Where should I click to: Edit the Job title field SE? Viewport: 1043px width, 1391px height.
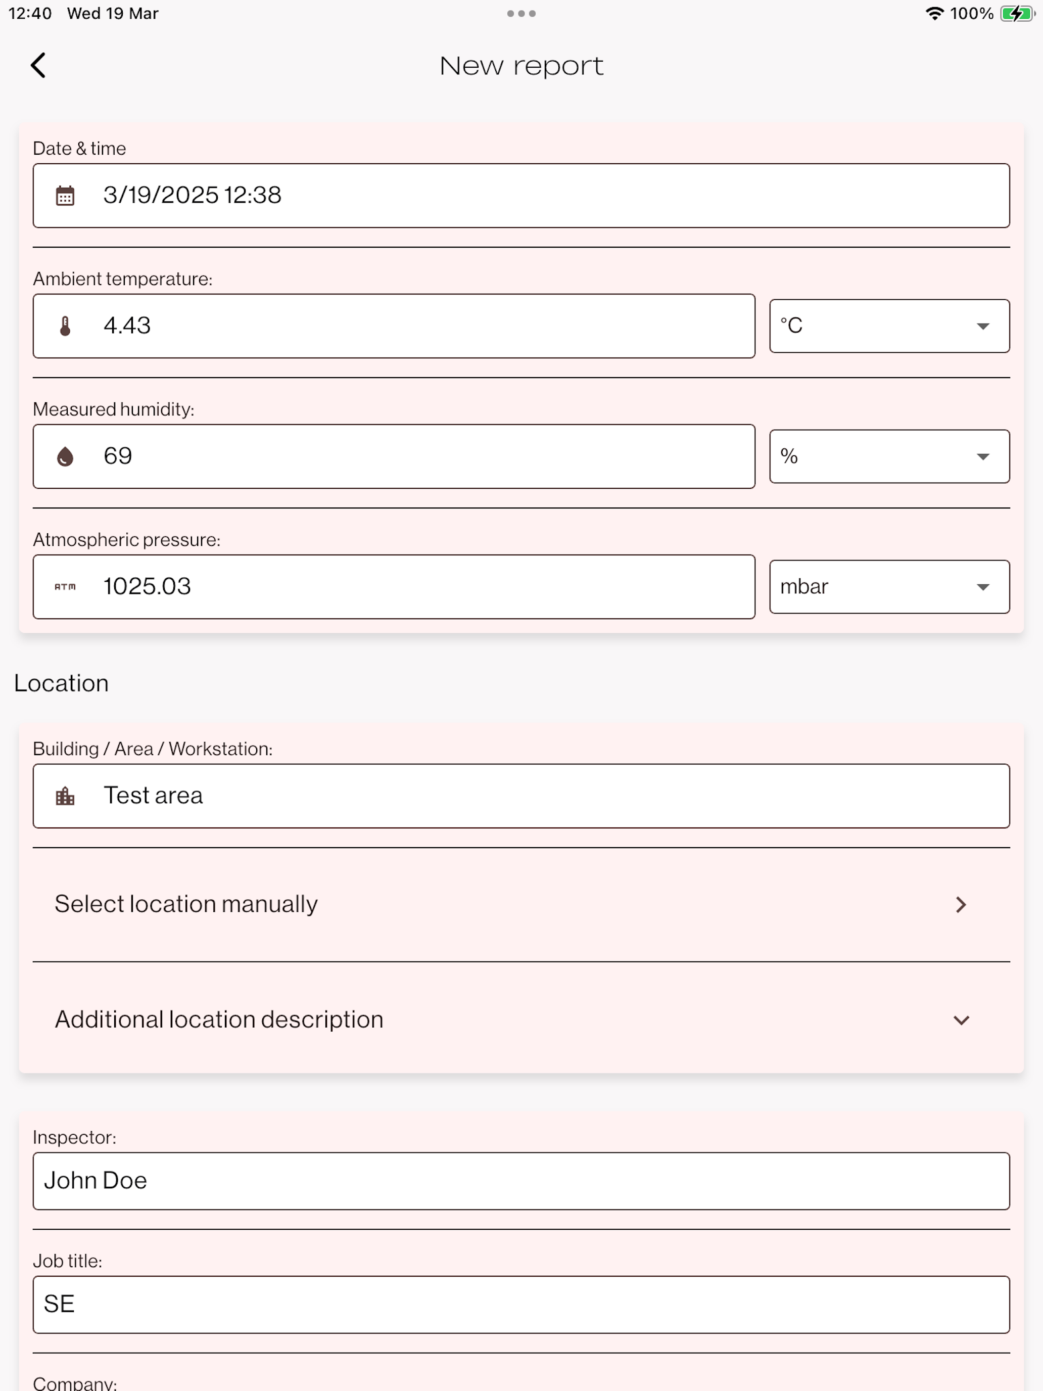[x=521, y=1304]
